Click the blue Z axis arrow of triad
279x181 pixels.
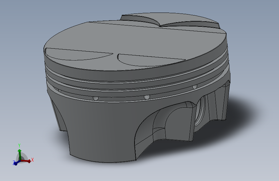tap(16, 163)
